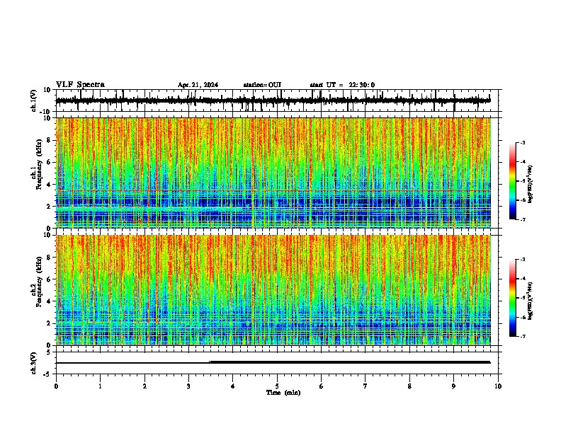Click the time axis tick label '7'
This screenshot has width=561, height=433.
tap(365, 386)
